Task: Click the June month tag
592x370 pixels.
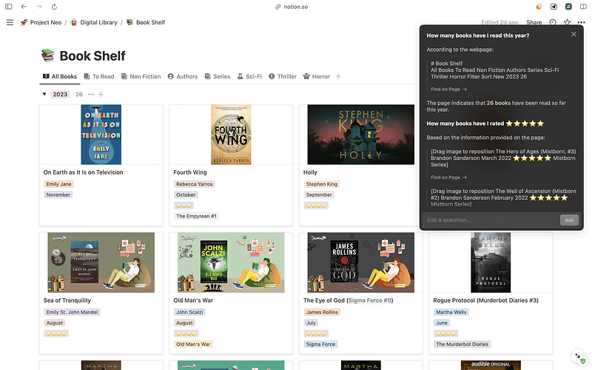Action: (x=442, y=323)
